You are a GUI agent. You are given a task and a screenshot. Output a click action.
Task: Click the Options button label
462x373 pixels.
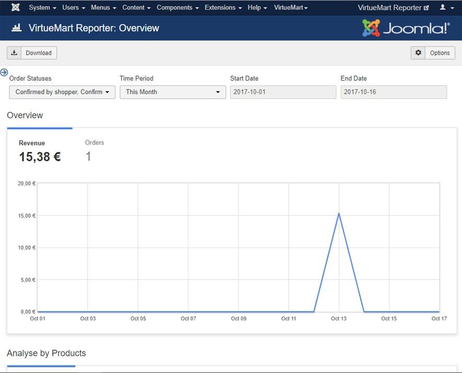440,53
